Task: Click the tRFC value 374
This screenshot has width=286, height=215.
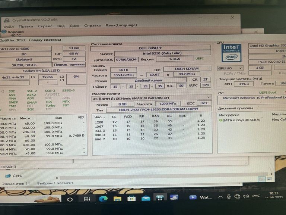Action: tap(206, 85)
